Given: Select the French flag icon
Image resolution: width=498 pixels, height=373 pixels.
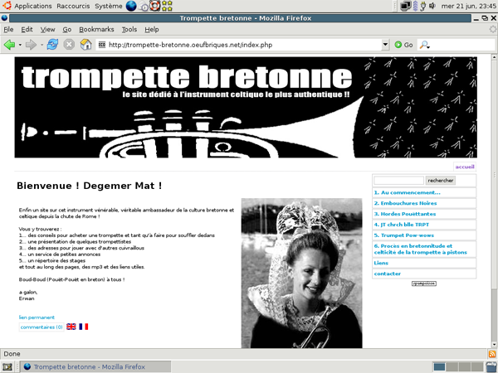Looking at the screenshot, I should [x=83, y=327].
